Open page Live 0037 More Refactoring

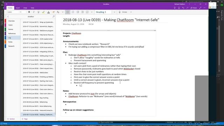tap(38, 106)
